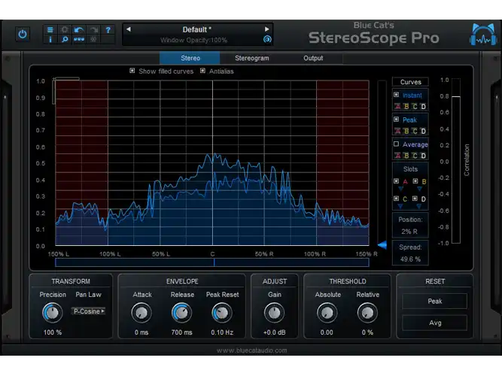Click the '+0.0 dB' Gain value

click(x=275, y=332)
